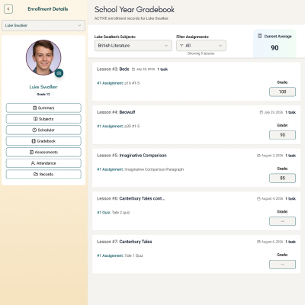Click calendar icon for Imaginative Comparison date
Screen dimensions: 305x305
tap(258, 156)
